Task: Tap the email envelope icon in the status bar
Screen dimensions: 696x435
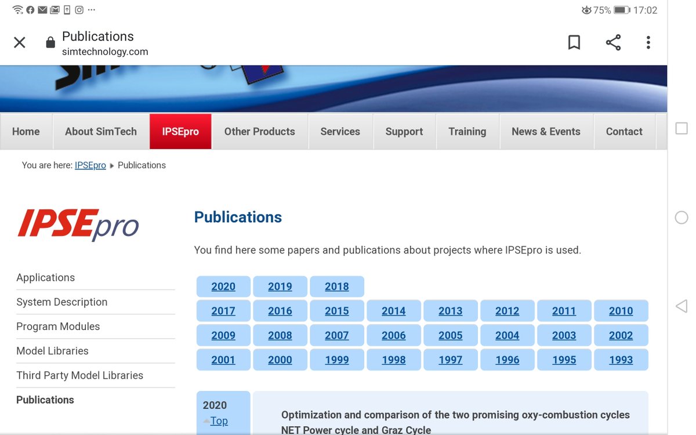Action: [x=42, y=9]
